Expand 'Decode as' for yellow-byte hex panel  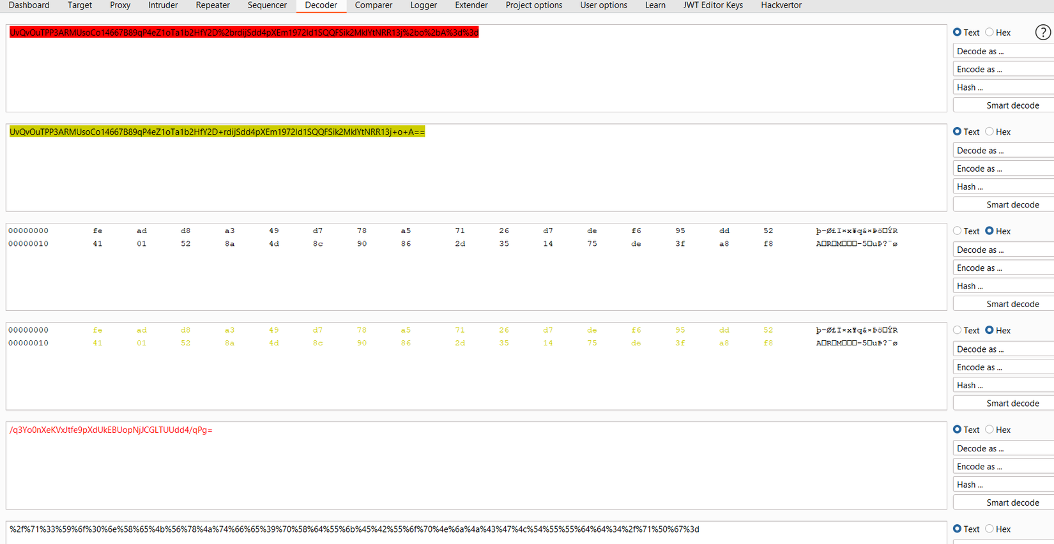[1004, 349]
